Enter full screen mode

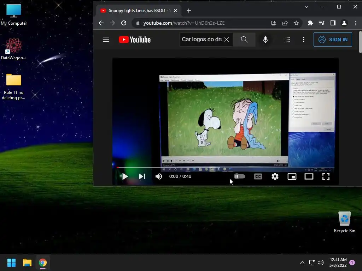[x=326, y=176]
